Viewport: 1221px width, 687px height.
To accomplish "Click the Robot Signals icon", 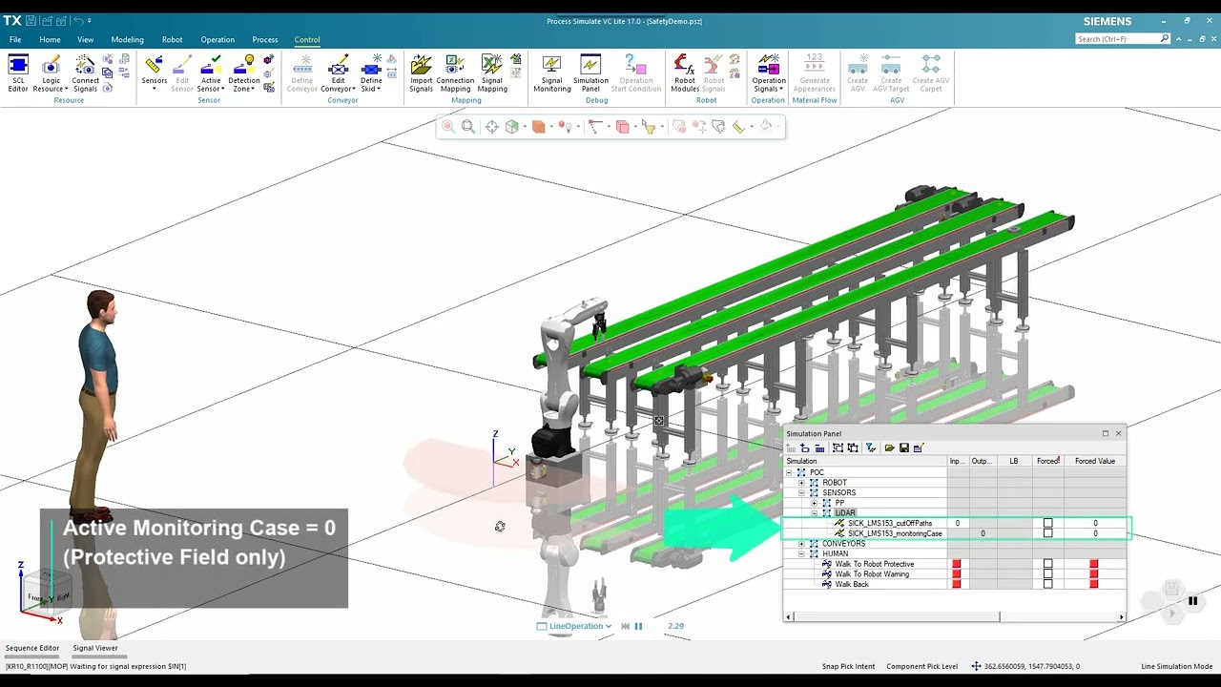I will [714, 73].
